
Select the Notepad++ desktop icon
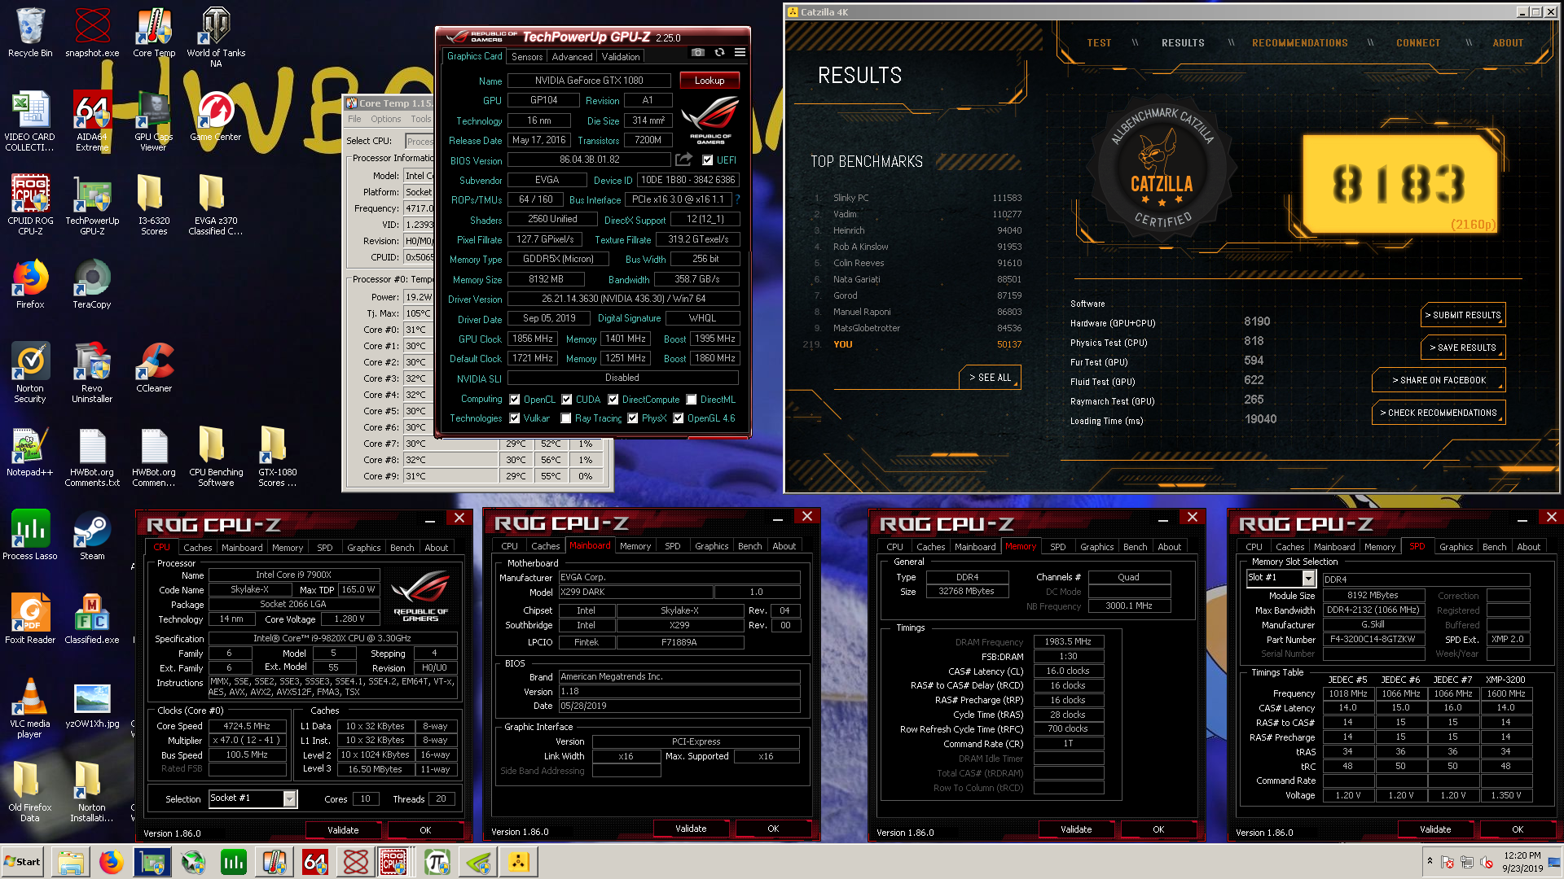click(x=30, y=452)
